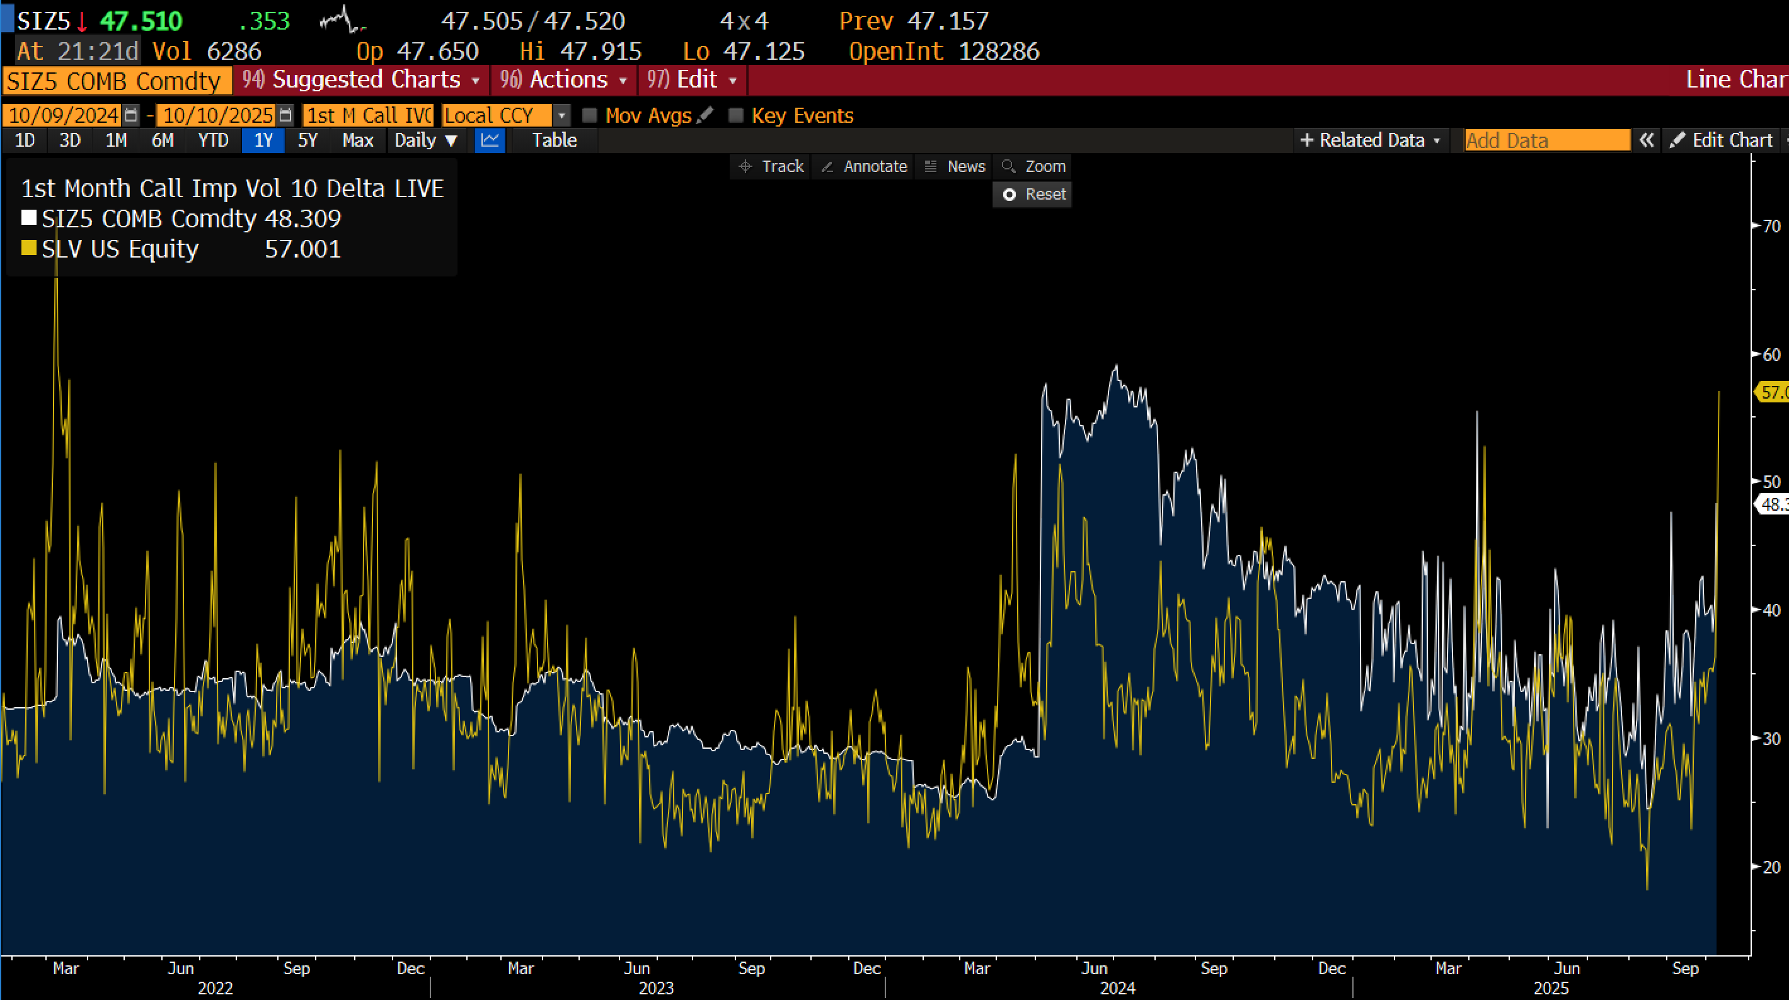
Task: Select the Reset radio option
Action: 1010,195
